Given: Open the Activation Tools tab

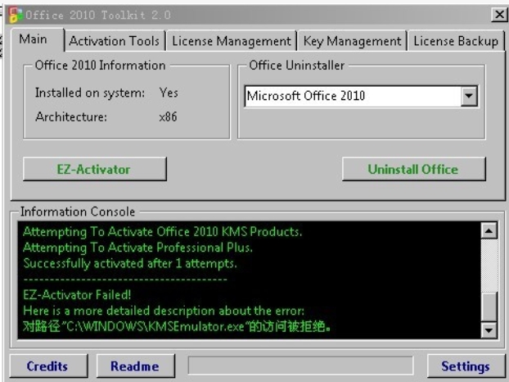Looking at the screenshot, I should 115,41.
